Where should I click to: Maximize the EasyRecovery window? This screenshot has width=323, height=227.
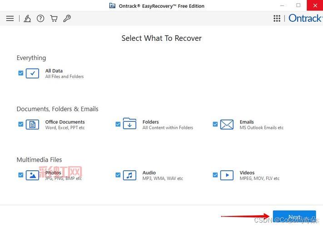point(298,5)
